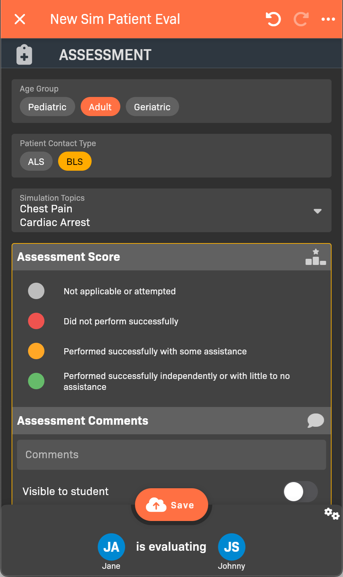The height and width of the screenshot is (577, 343).
Task: Open the gears settings icon
Action: click(332, 513)
